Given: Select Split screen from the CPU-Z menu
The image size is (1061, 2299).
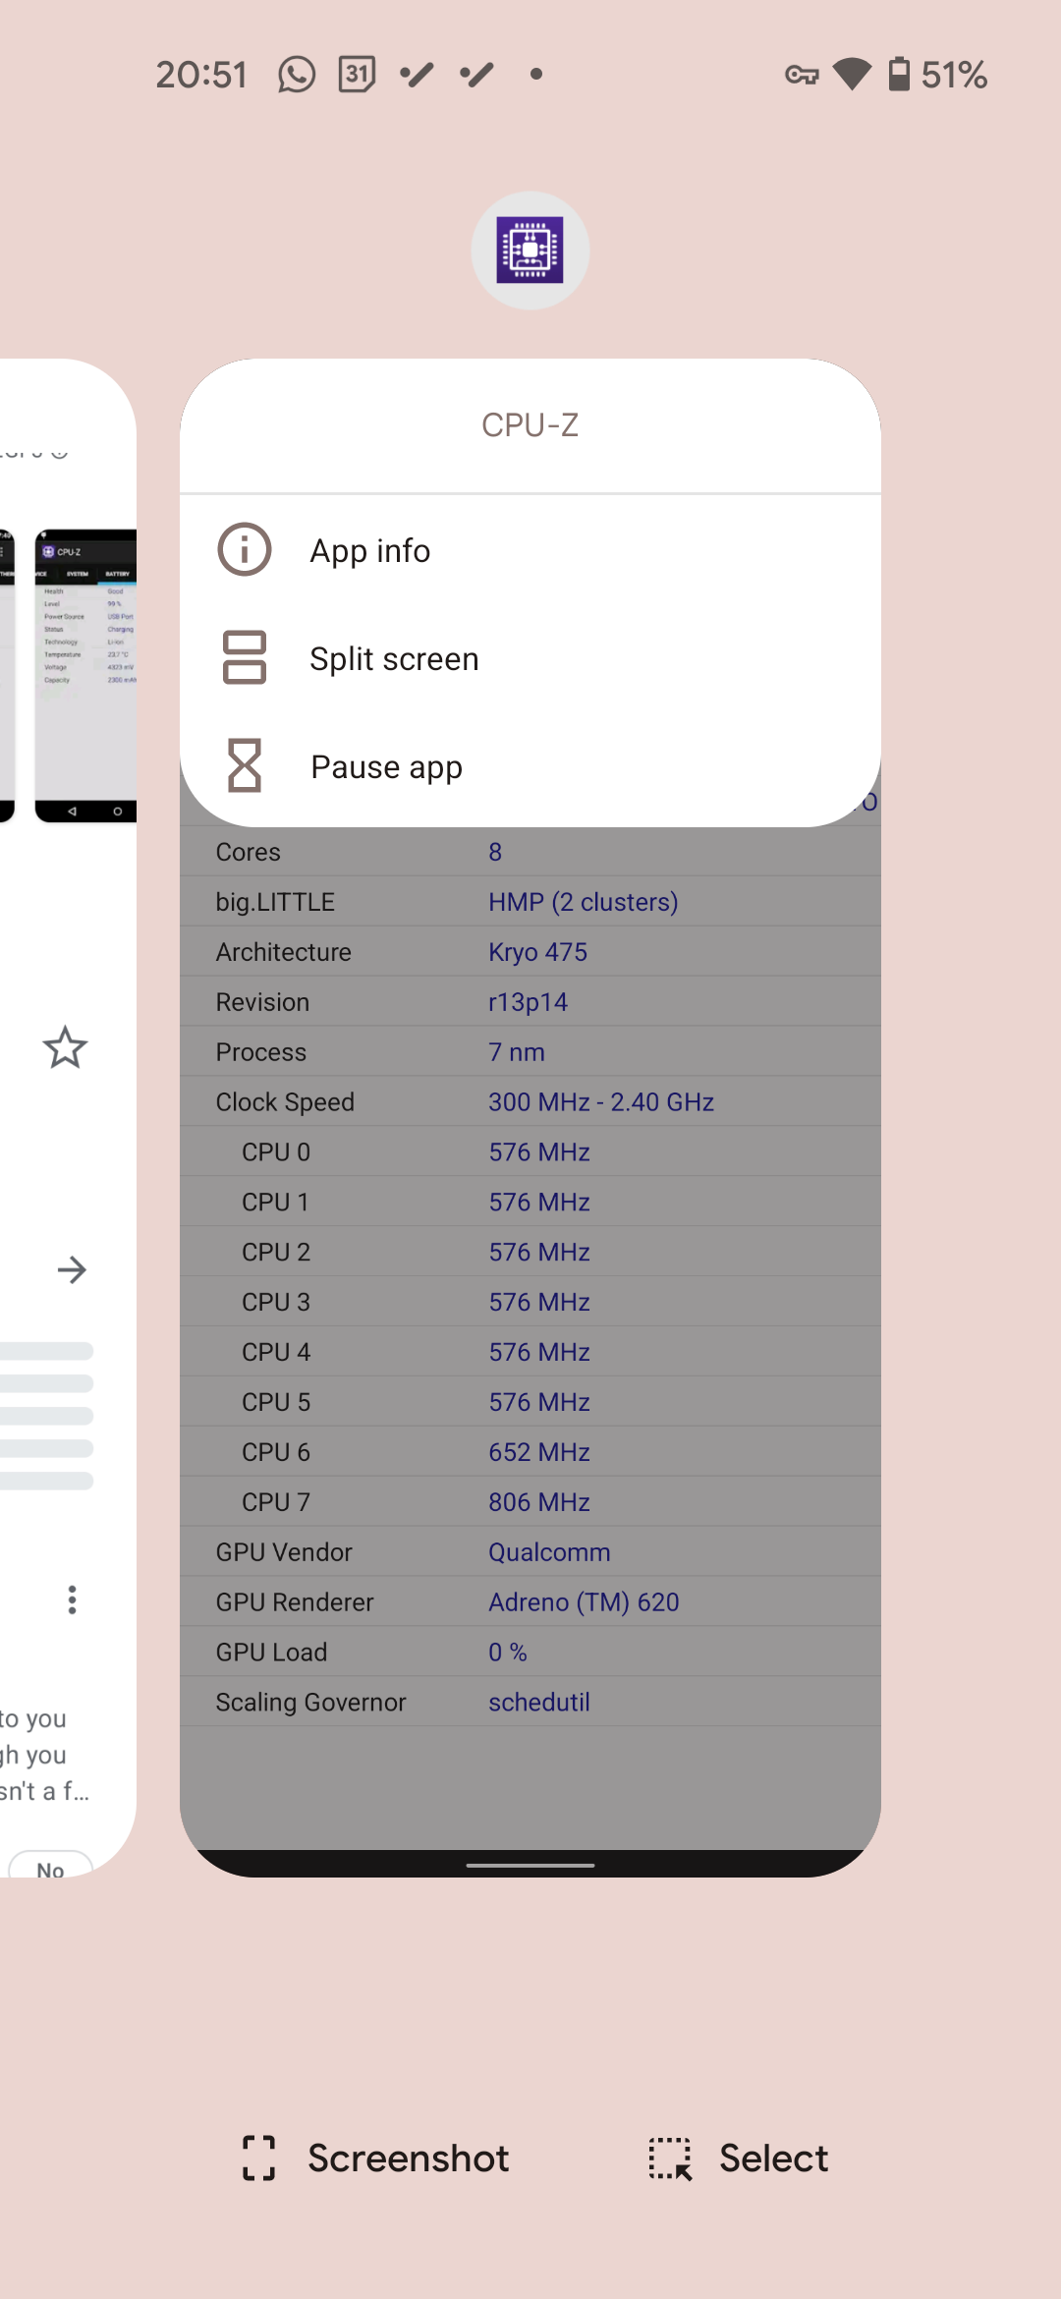Looking at the screenshot, I should point(394,658).
